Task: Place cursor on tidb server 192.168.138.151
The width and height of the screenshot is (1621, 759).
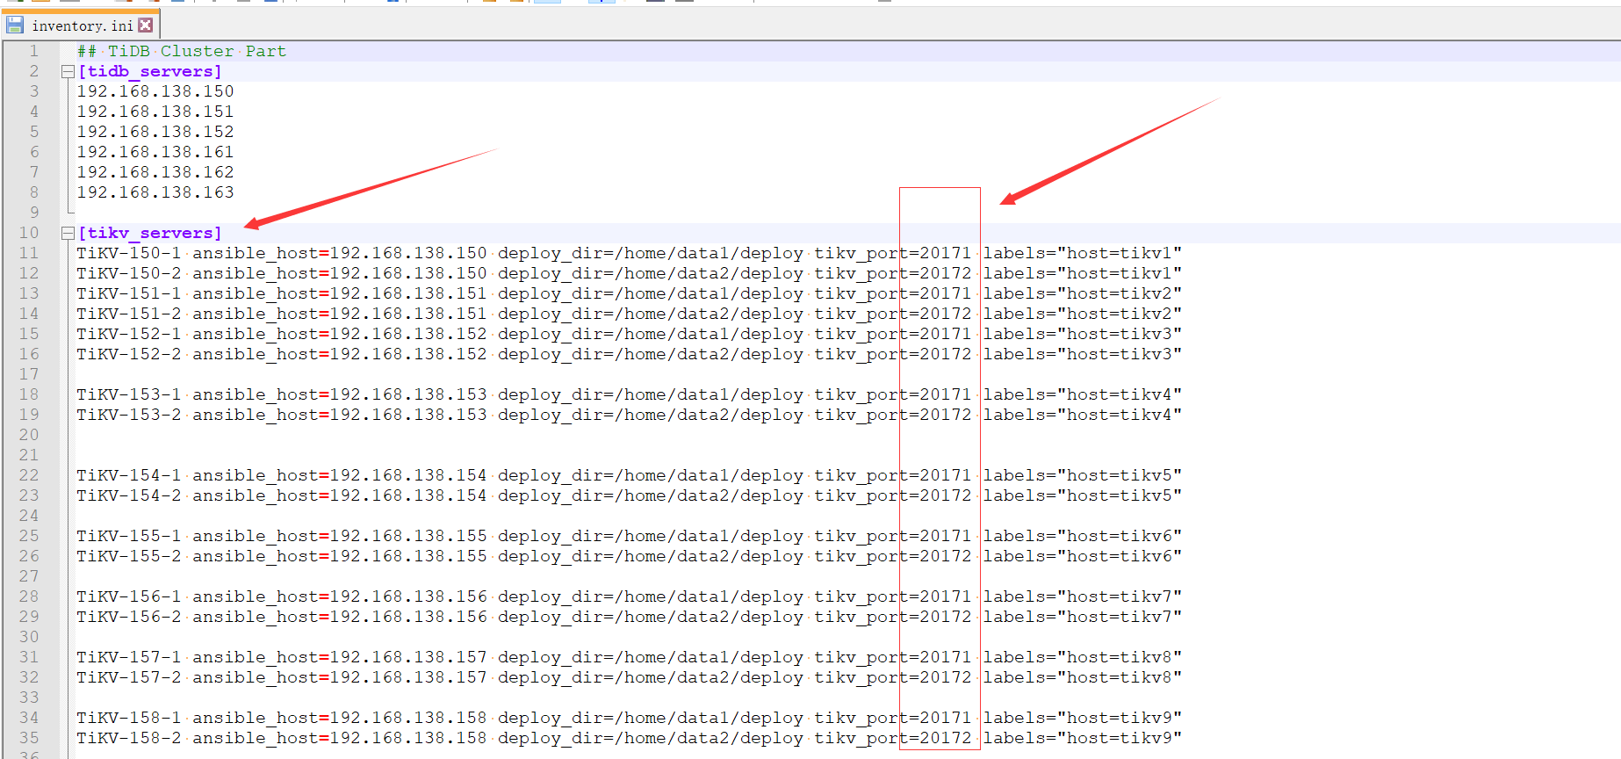Action: (155, 112)
